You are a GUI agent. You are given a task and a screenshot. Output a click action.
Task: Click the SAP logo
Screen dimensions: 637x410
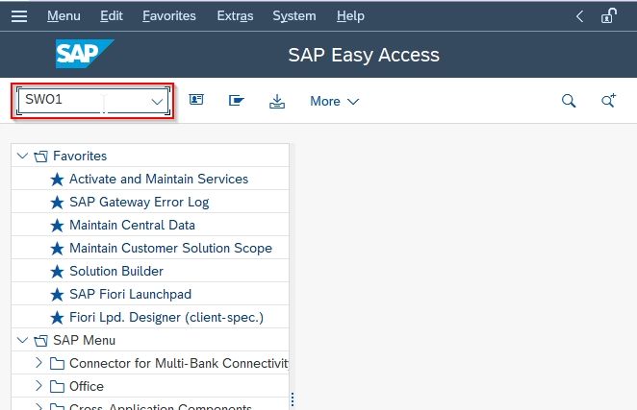(85, 54)
